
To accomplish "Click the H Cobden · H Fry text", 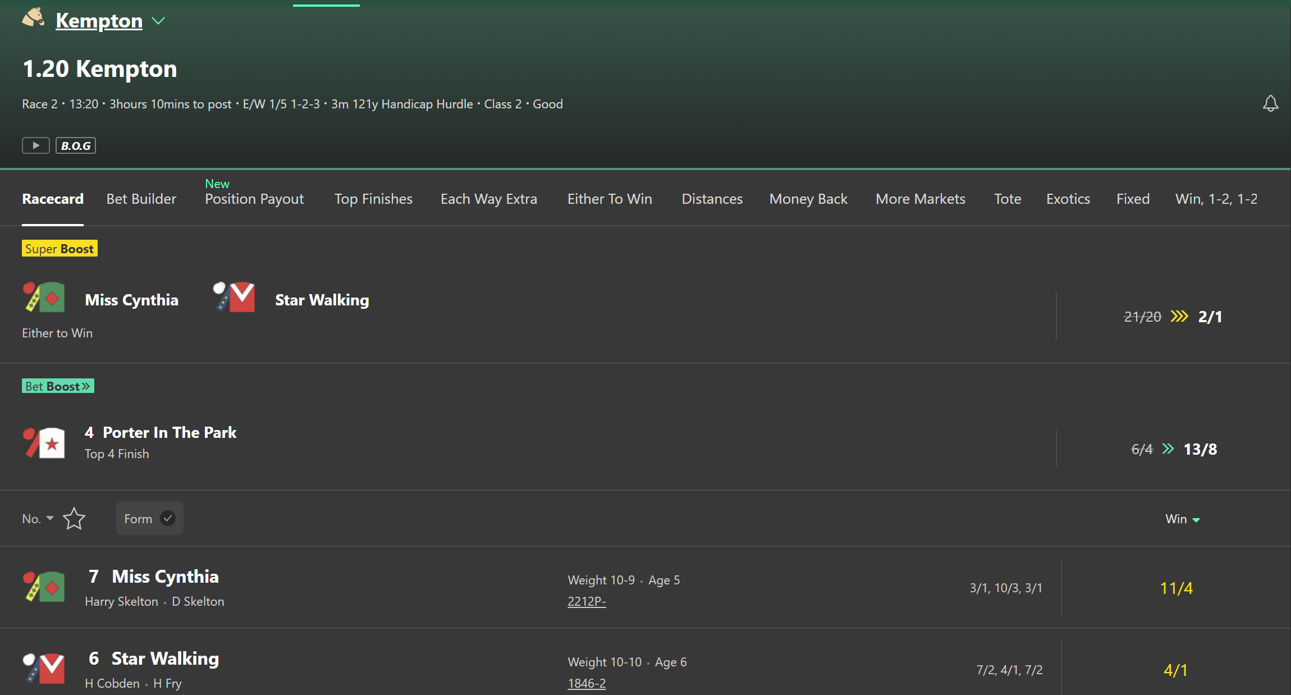I will coord(133,683).
